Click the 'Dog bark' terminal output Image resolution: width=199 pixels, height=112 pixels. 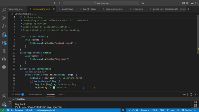pyautogui.click(x=20, y=104)
